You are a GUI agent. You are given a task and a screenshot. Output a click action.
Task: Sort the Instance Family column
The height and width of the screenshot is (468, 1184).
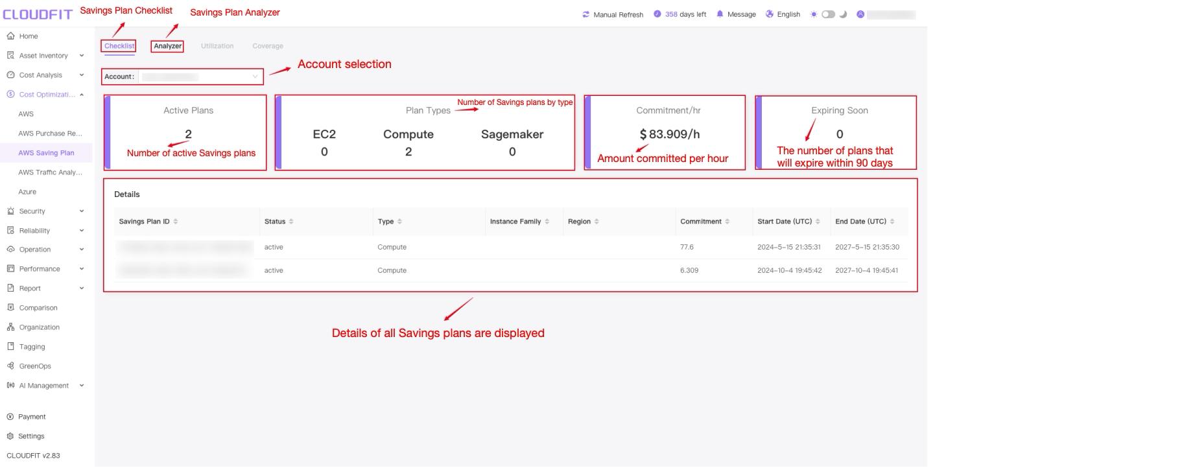[547, 222]
